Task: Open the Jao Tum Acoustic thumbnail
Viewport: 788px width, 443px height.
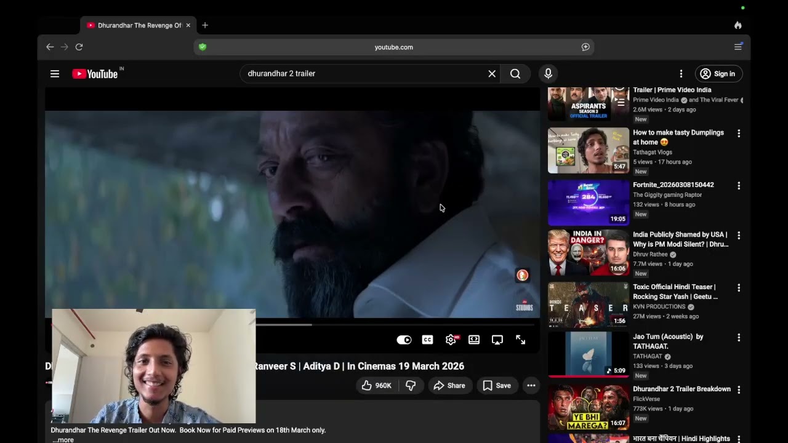Action: (x=589, y=354)
